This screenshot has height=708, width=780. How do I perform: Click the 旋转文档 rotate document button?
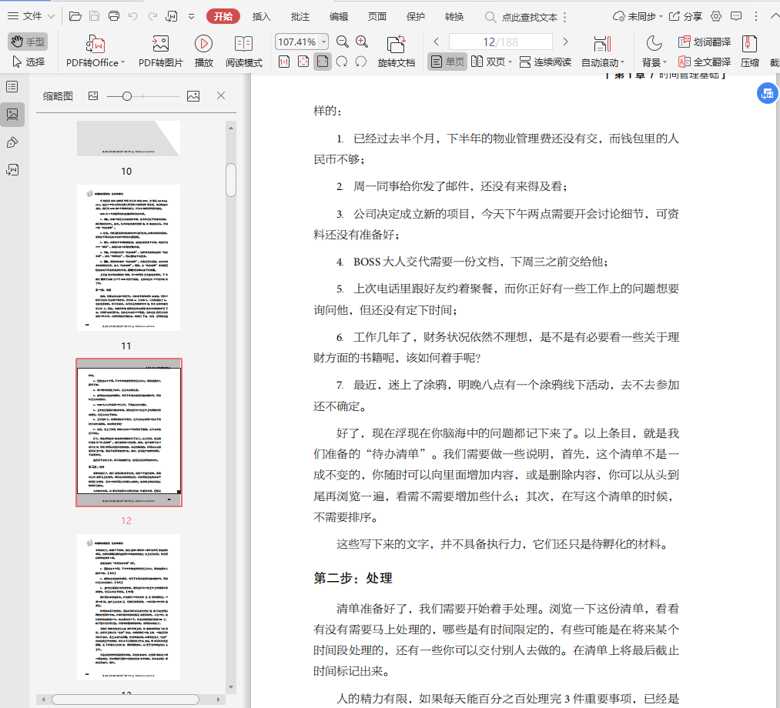(x=396, y=52)
